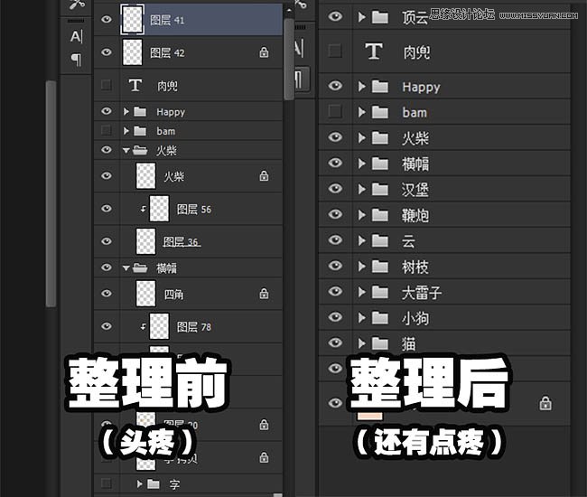Click folder icon of 汉堡 group

coord(379,189)
